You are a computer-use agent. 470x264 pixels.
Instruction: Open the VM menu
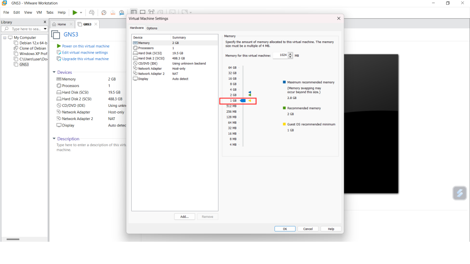[39, 12]
